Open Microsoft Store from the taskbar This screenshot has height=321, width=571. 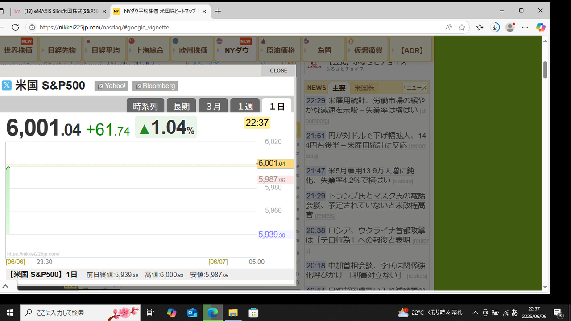(253, 313)
